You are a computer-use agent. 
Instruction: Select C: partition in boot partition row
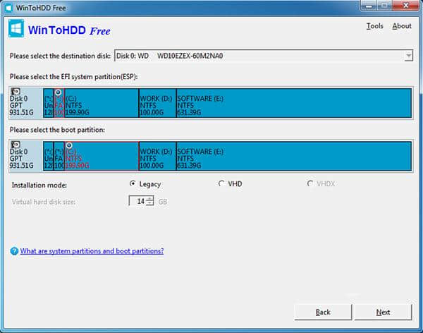click(101, 156)
